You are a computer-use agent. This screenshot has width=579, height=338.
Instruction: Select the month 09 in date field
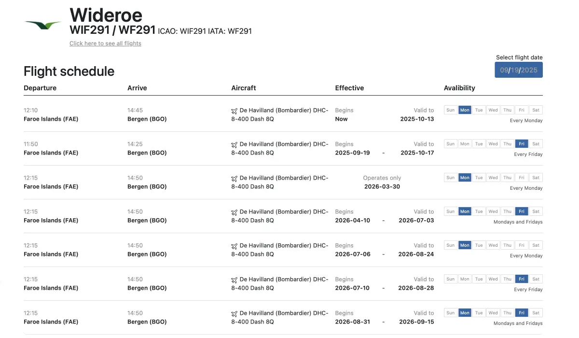pyautogui.click(x=504, y=70)
